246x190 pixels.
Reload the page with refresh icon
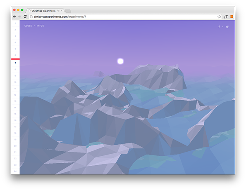(x=25, y=16)
